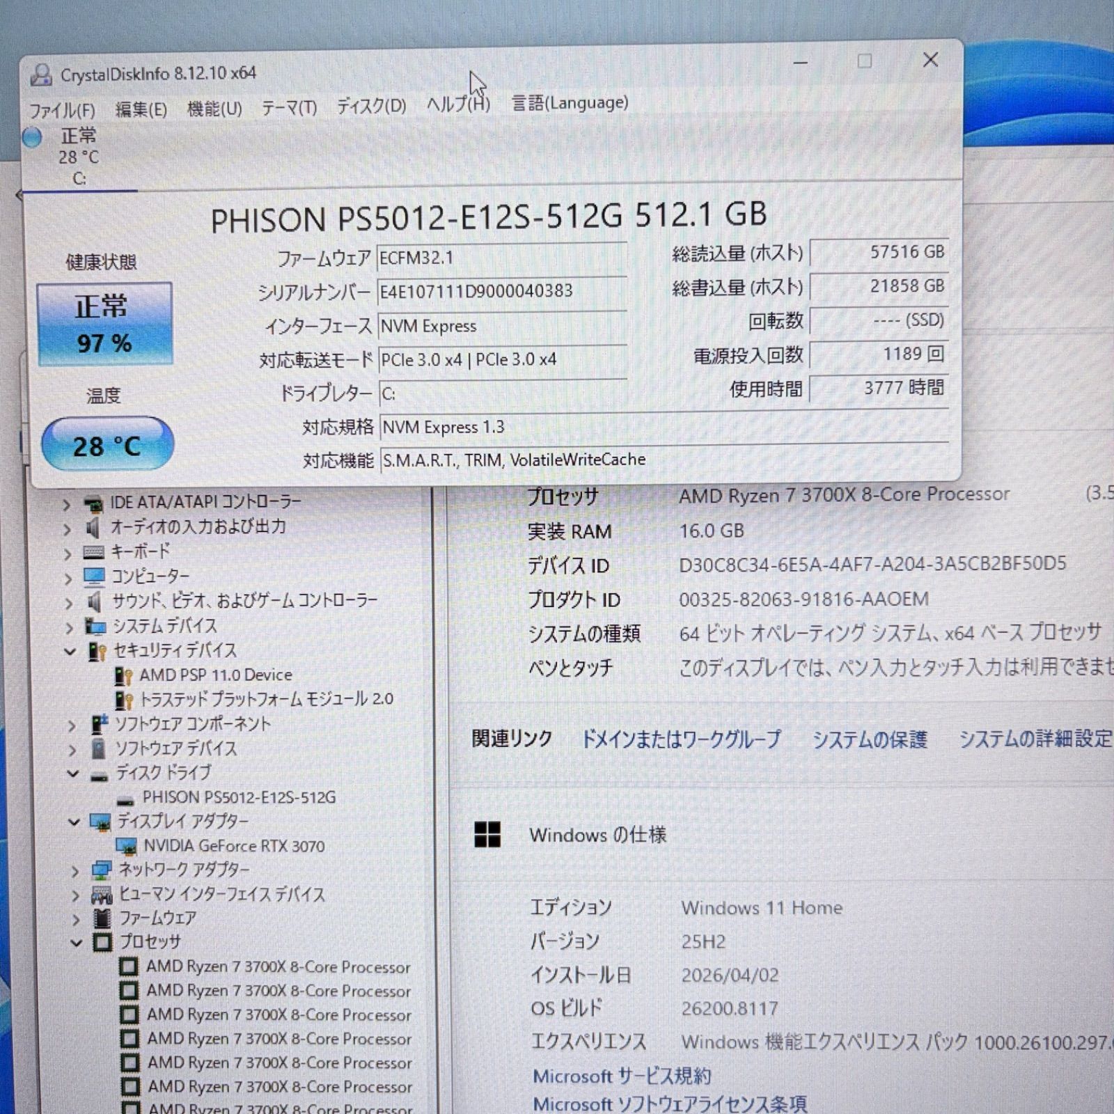This screenshot has width=1114, height=1114.
Task: Click the キーボード keyboard icon
Action: click(93, 553)
